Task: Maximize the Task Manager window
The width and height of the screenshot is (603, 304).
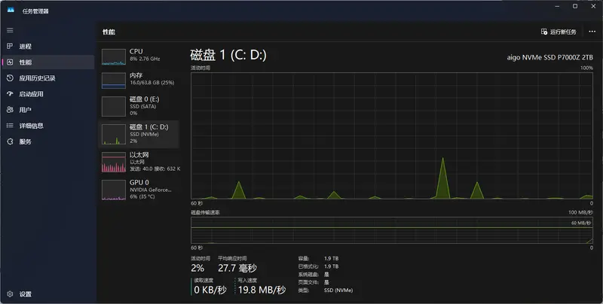Action: (575, 6)
